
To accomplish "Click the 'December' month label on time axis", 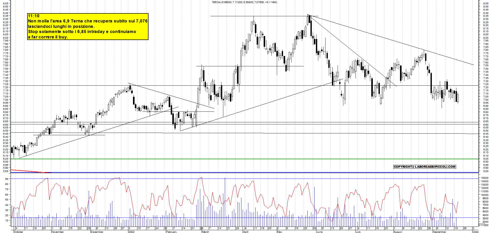I will point(97,232).
